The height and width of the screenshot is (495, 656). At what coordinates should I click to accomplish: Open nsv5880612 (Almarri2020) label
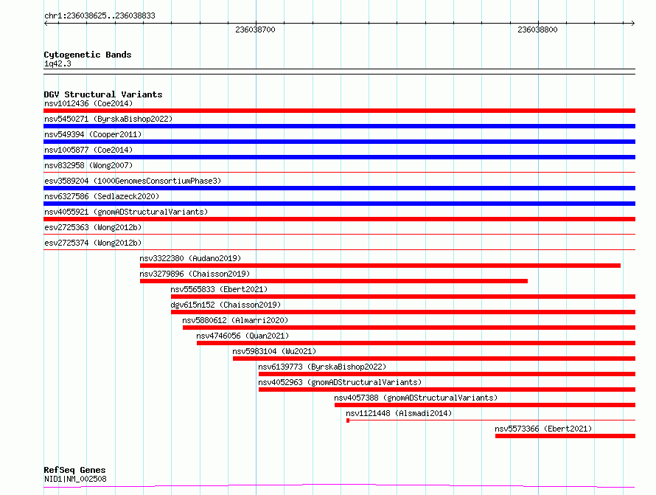[x=235, y=320]
